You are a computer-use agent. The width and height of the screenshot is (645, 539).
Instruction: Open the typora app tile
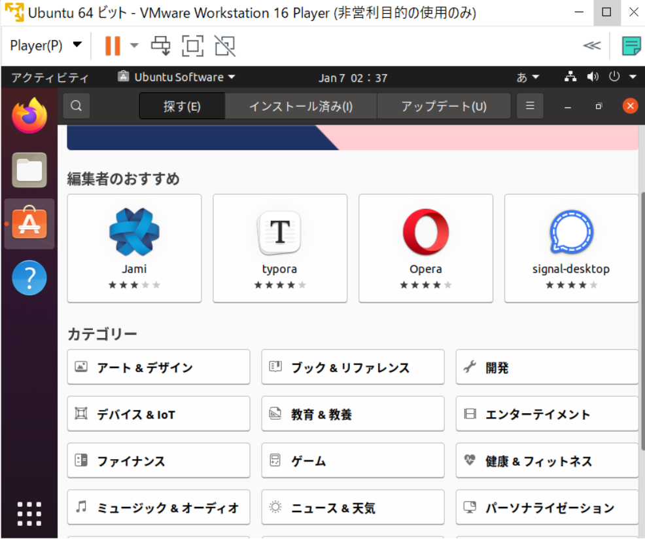[x=280, y=248]
